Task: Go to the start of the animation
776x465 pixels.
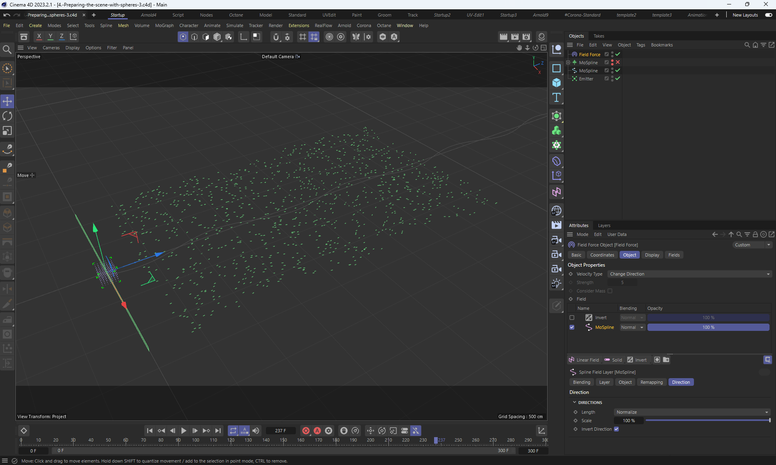Action: click(150, 431)
